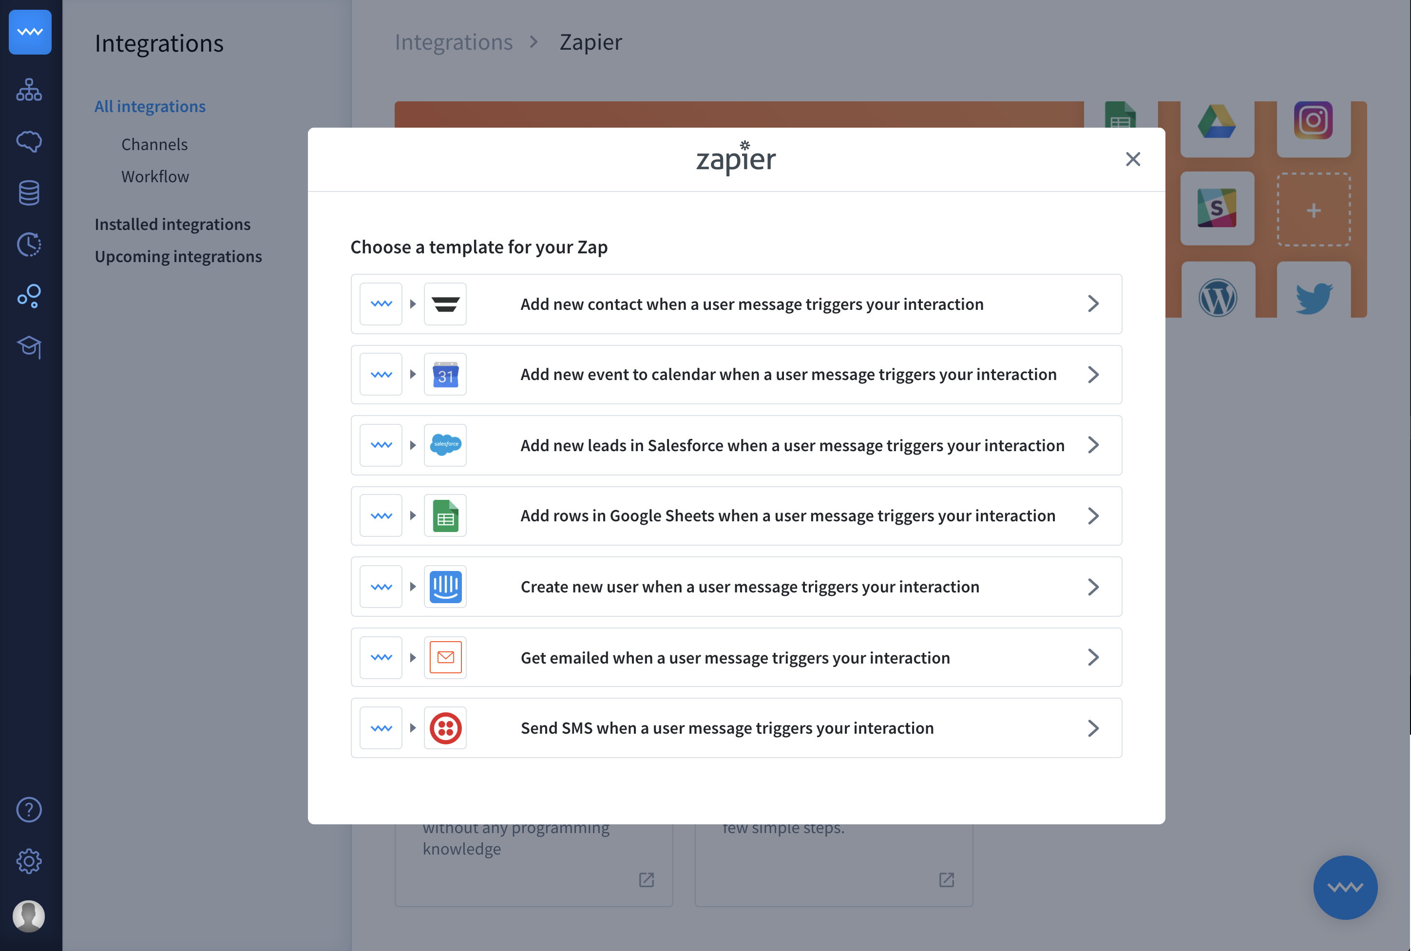Switch to the Channels section
The width and height of the screenshot is (1411, 951).
pos(154,144)
